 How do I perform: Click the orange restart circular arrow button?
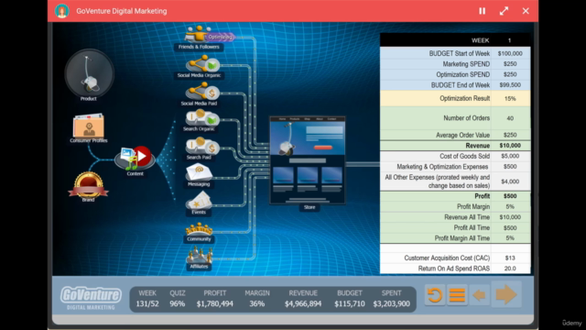pos(434,295)
